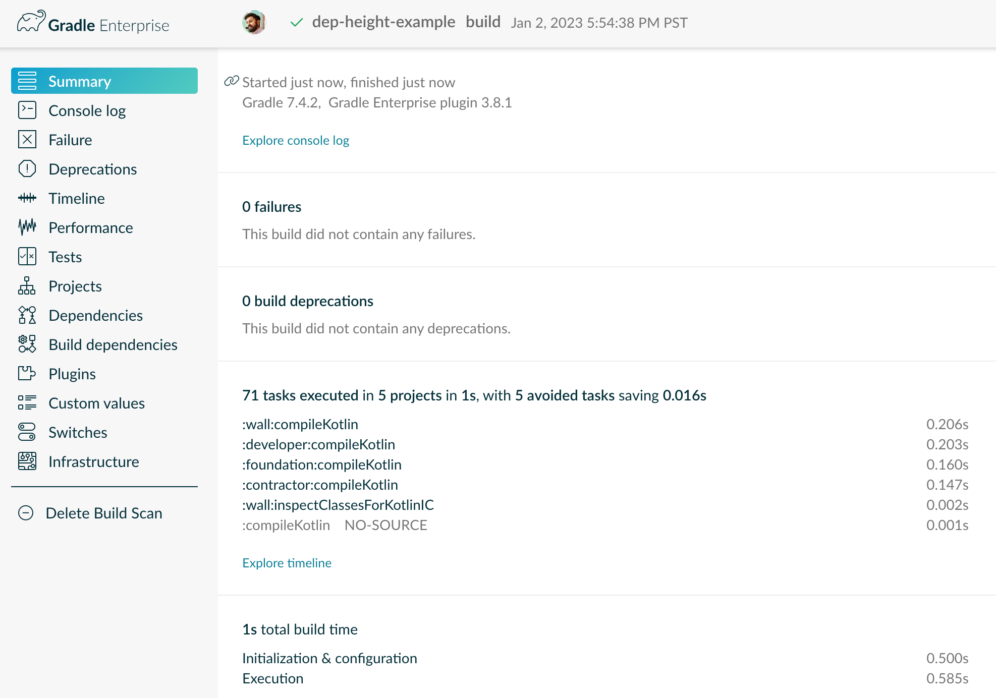Image resolution: width=996 pixels, height=698 pixels.
Task: Follow the Explore timeline link
Action: click(287, 563)
